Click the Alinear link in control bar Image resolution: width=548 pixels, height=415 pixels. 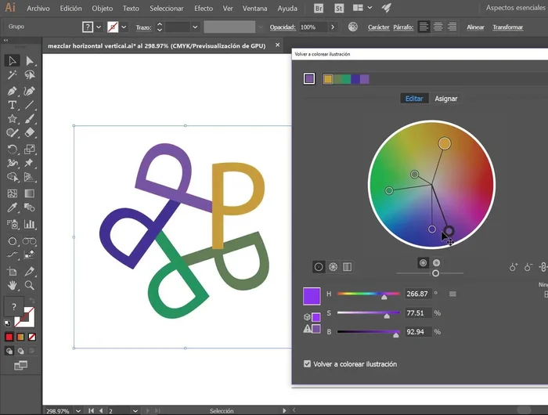coord(475,27)
